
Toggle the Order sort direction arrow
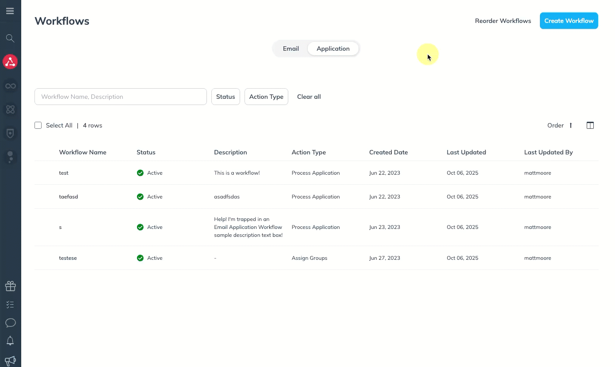(x=571, y=125)
